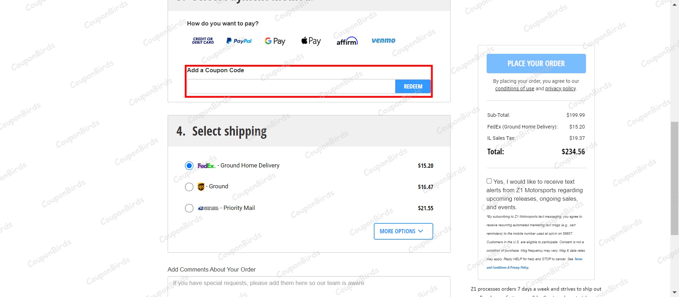This screenshot has height=297, width=679.
Task: Select the PayPal payment icon
Action: click(239, 41)
